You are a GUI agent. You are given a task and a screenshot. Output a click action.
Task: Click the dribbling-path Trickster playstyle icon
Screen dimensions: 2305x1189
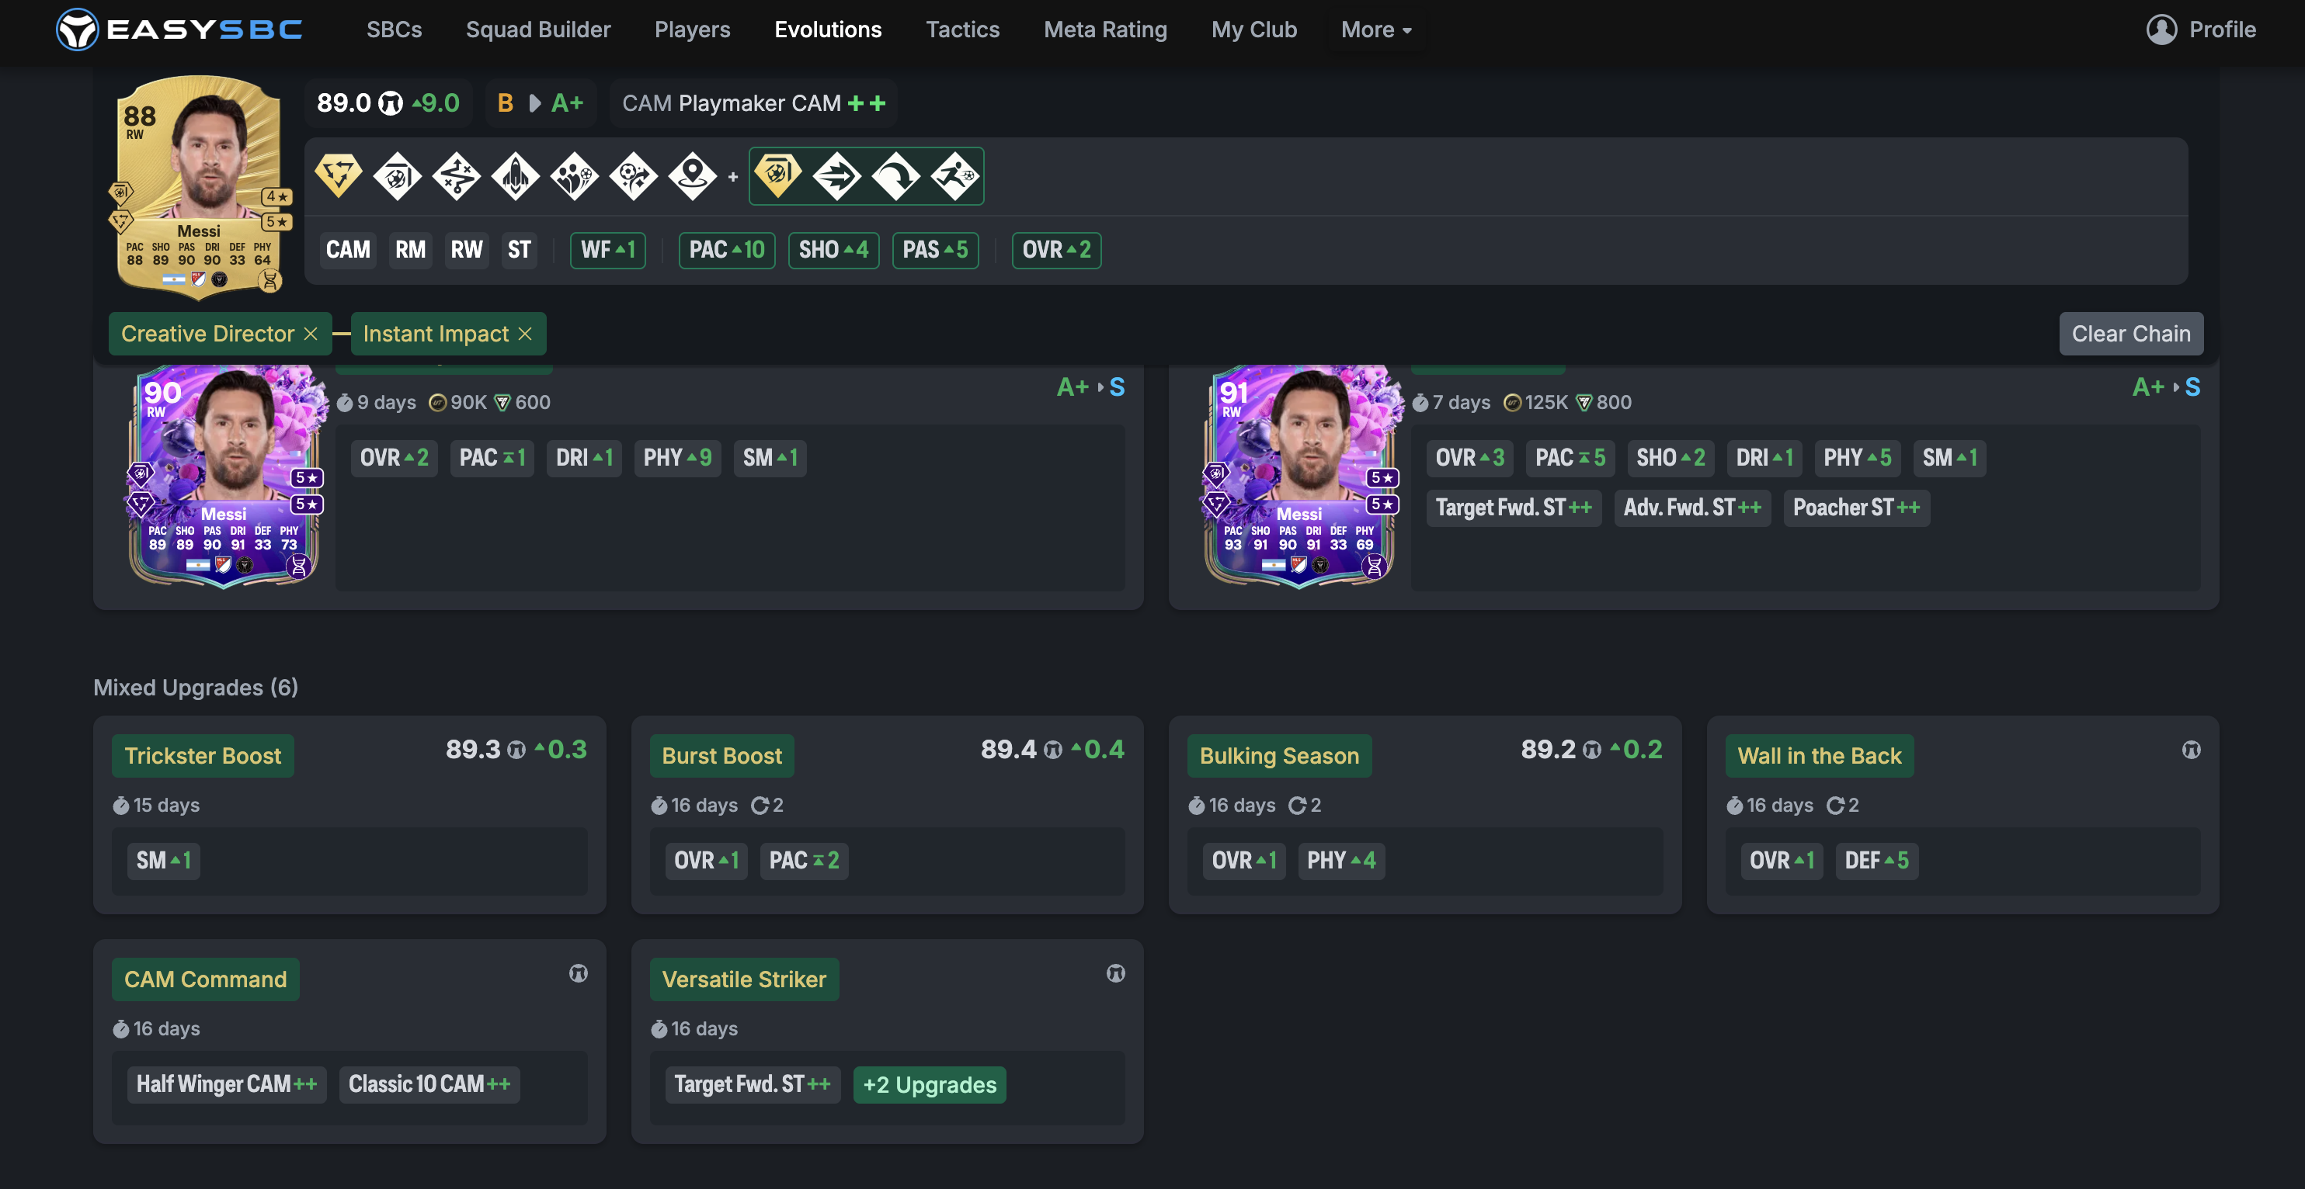point(455,176)
